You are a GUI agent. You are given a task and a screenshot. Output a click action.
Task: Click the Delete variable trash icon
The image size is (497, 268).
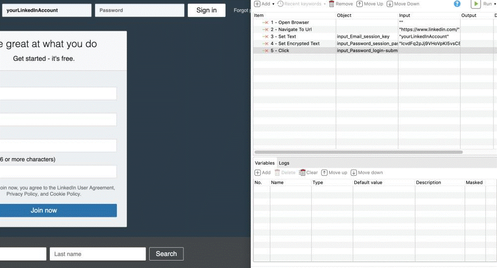pyautogui.click(x=277, y=172)
